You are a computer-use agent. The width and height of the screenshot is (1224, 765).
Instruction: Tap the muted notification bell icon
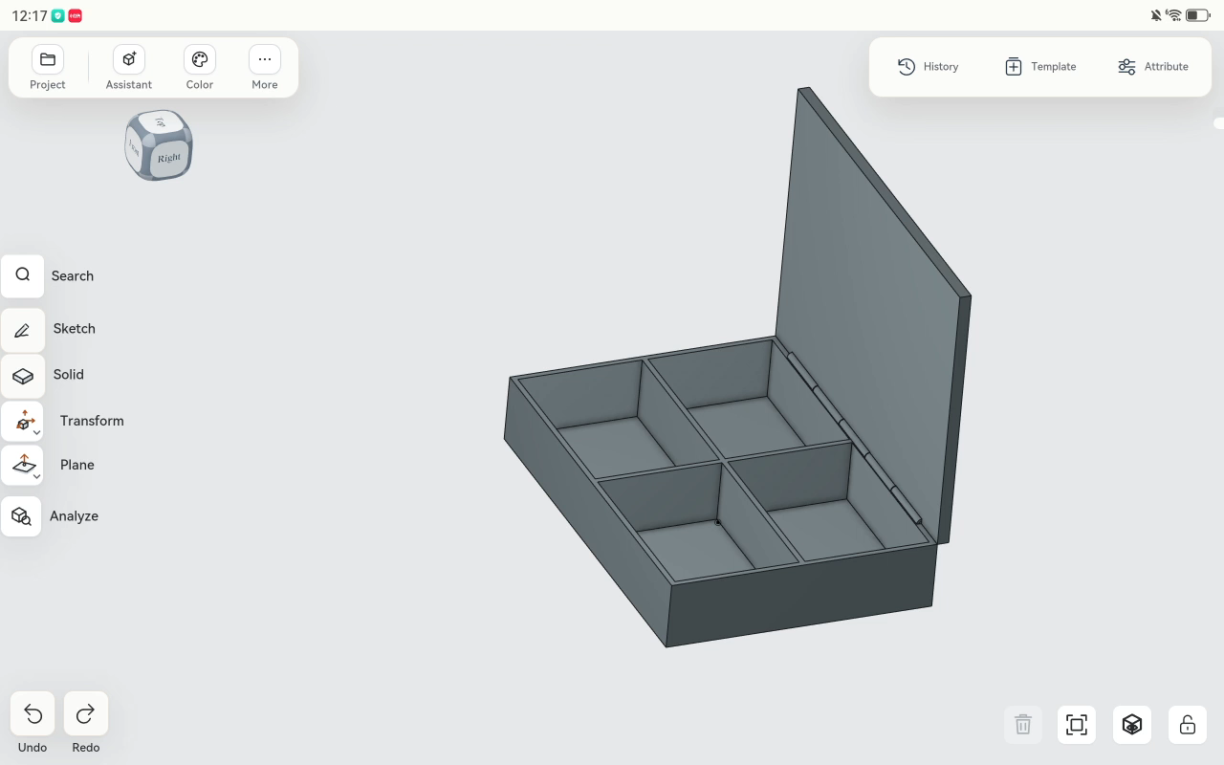coord(1156,15)
